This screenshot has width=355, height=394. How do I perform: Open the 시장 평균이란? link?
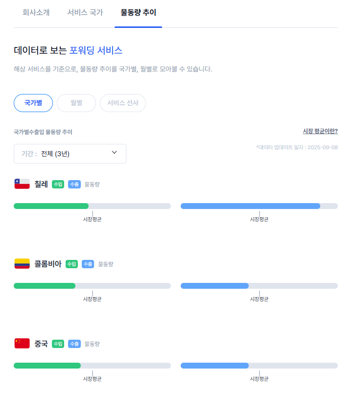click(x=320, y=131)
